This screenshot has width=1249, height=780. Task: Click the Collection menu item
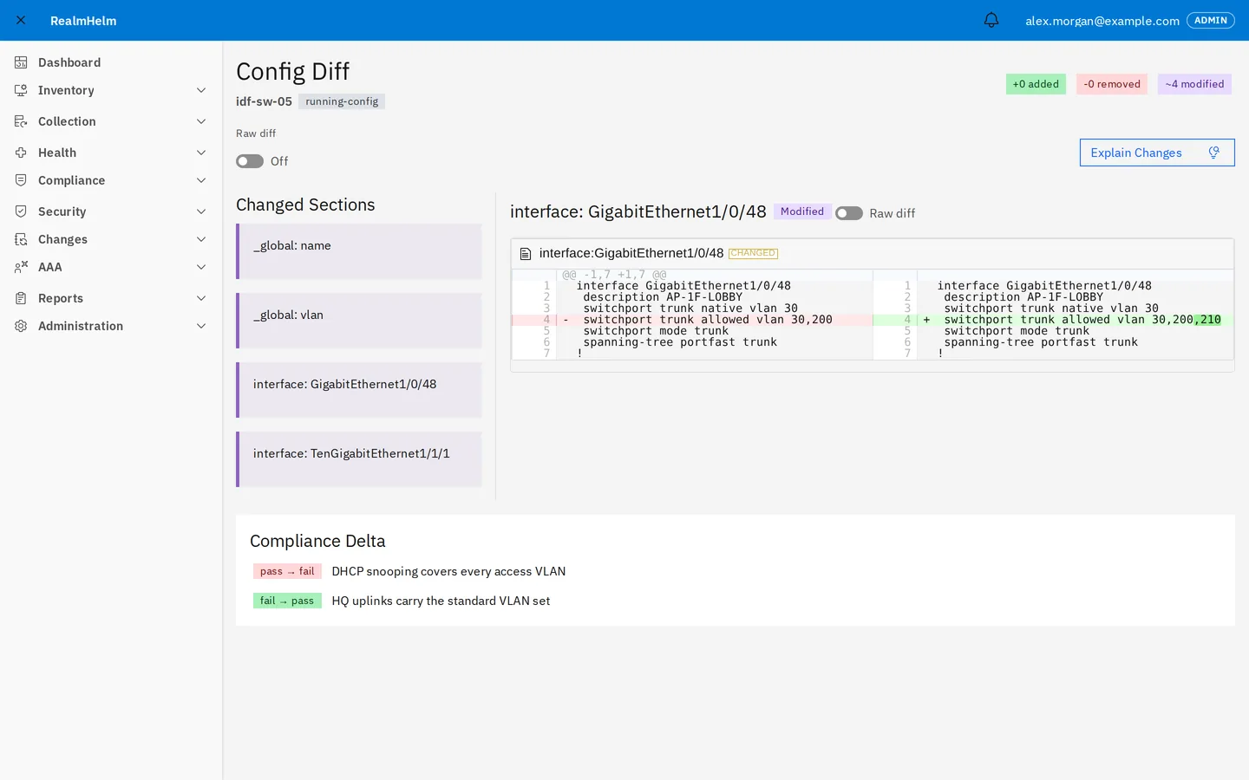coord(111,121)
